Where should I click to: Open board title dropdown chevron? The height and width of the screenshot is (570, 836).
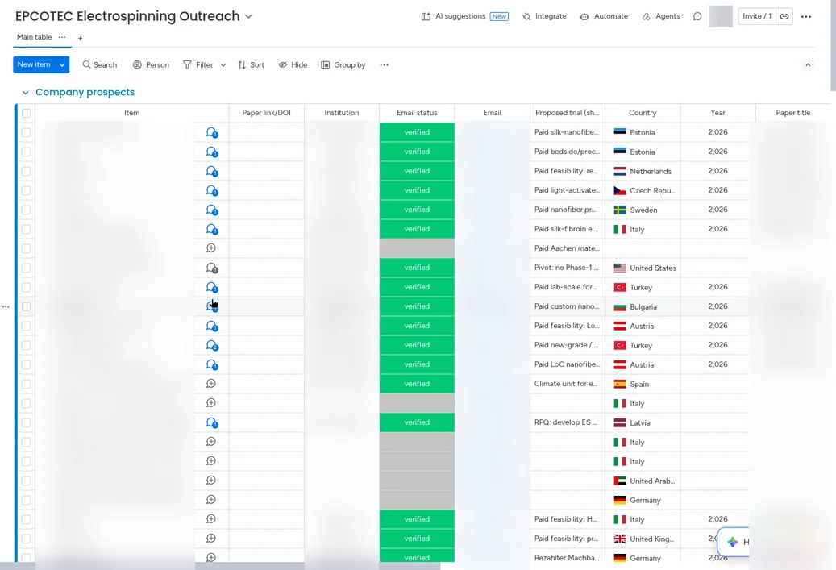(248, 17)
